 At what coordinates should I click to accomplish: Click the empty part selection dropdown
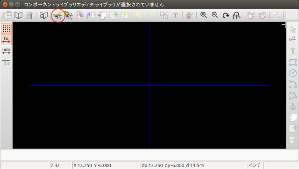[x=292, y=15]
